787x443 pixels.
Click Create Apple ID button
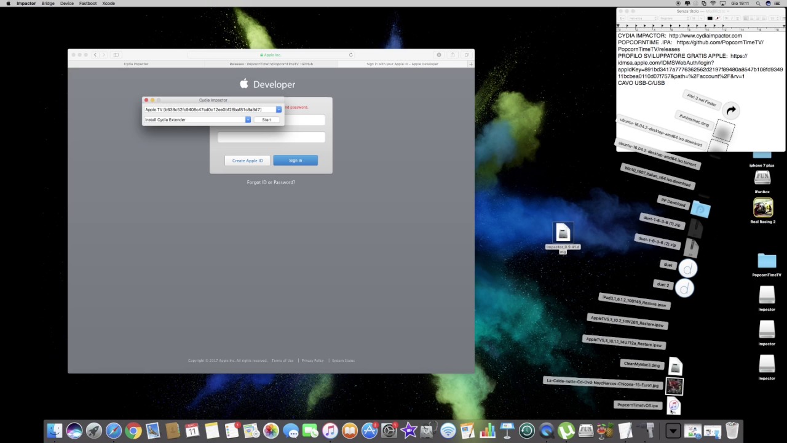coord(247,161)
